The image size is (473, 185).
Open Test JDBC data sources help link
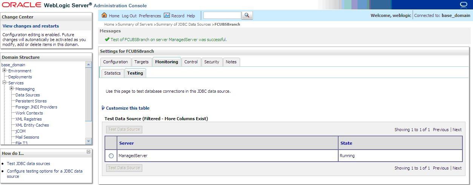pos(28,164)
